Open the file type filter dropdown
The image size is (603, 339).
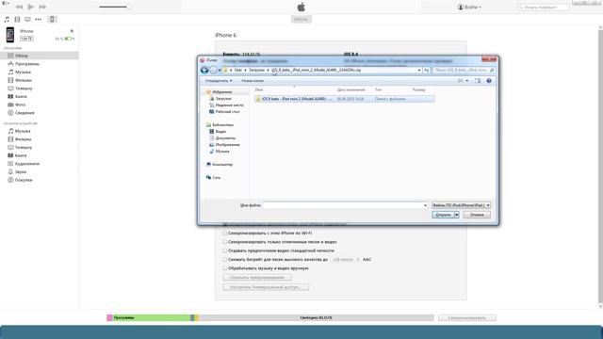pyautogui.click(x=461, y=205)
